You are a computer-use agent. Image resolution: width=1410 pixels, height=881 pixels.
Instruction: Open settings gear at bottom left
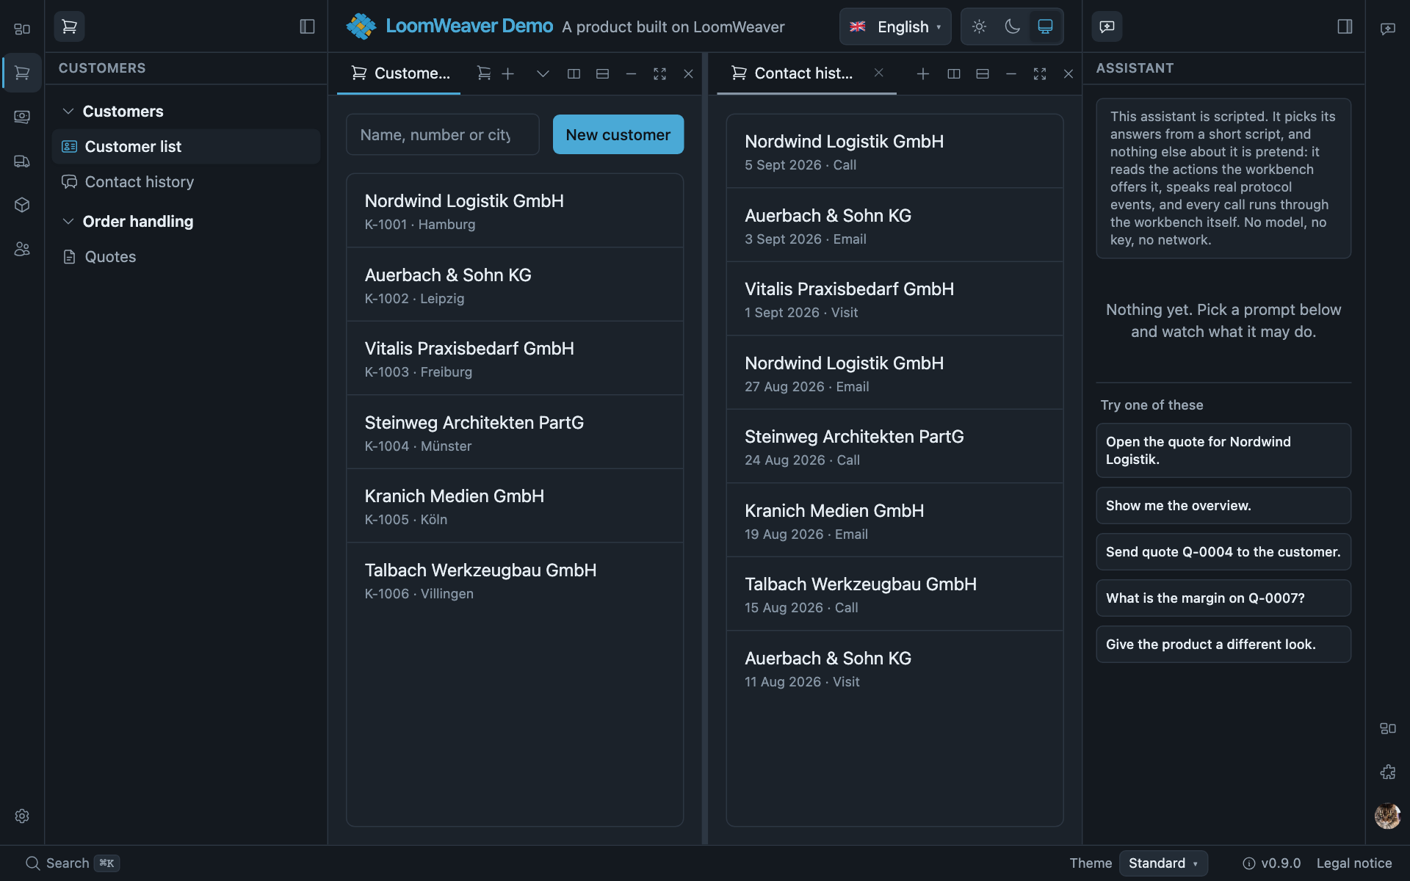pyautogui.click(x=22, y=816)
